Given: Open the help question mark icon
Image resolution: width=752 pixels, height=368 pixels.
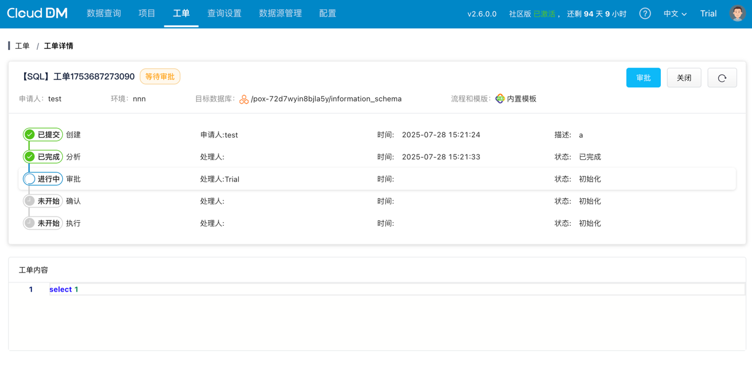Looking at the screenshot, I should [x=645, y=14].
